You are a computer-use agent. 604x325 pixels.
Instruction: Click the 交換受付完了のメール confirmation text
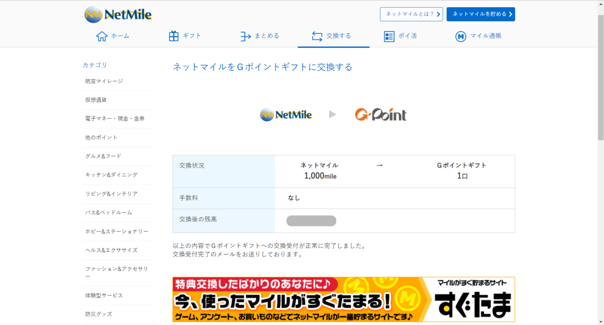coord(237,254)
